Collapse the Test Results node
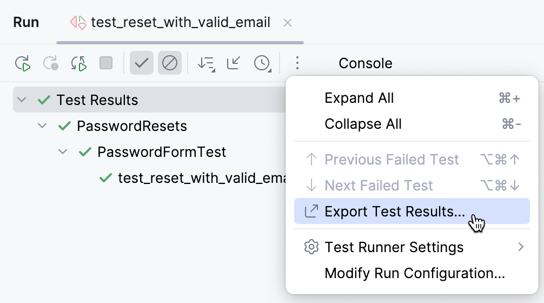 (22, 100)
